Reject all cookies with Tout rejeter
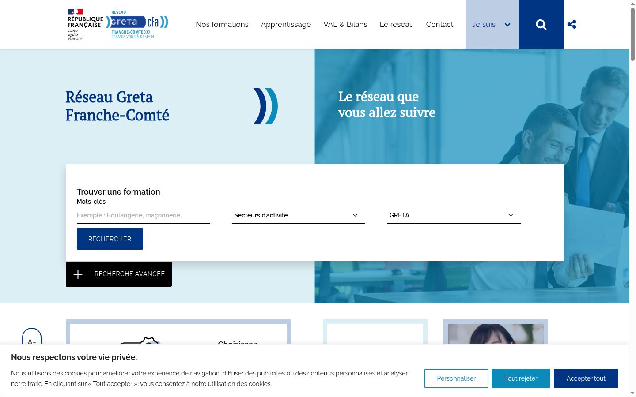The image size is (636, 397). (x=521, y=378)
